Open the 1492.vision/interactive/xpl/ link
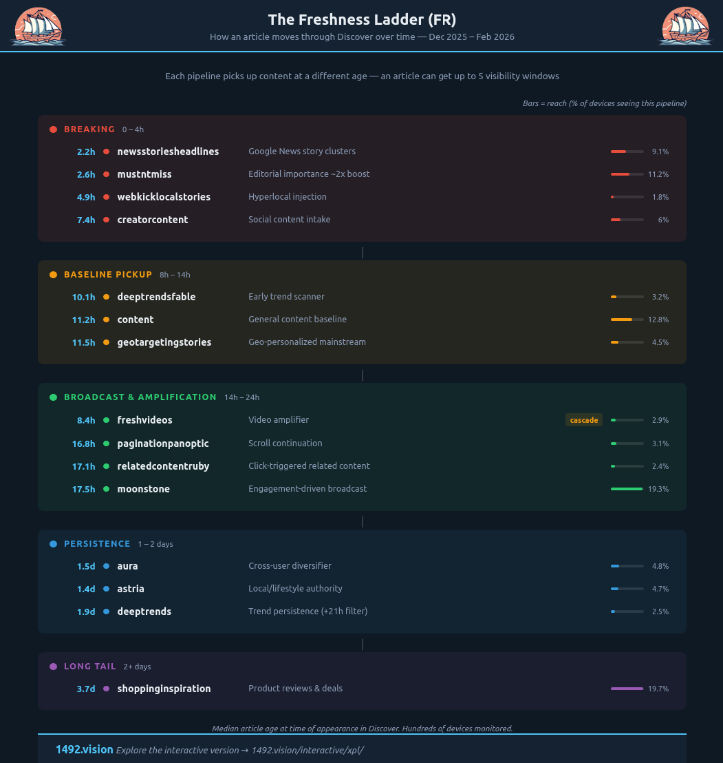This screenshot has width=723, height=763. click(308, 750)
